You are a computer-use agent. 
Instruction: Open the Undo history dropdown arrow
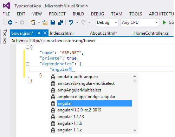pyautogui.click(x=77, y=22)
